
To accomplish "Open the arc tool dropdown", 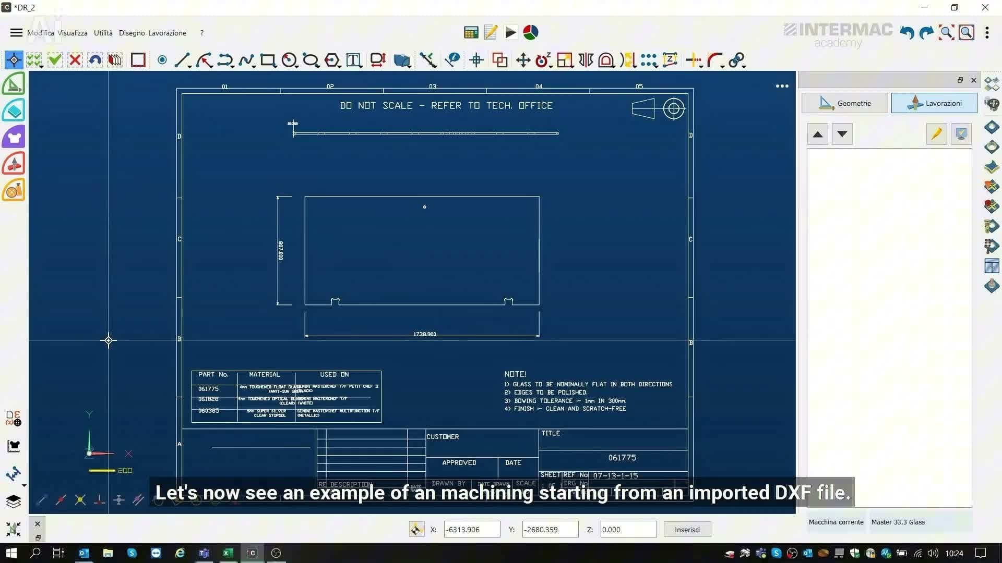I will coord(204,60).
